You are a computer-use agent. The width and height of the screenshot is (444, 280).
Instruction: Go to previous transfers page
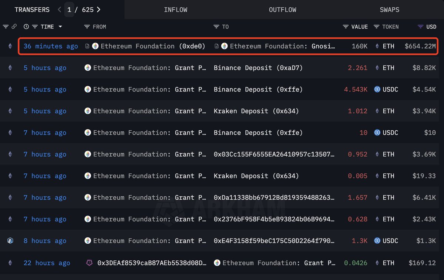click(x=60, y=10)
